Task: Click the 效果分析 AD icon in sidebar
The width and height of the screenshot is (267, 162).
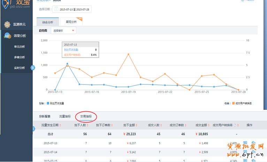Action: click(x=7, y=36)
